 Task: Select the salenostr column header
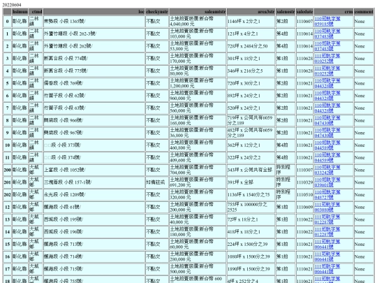point(286,12)
